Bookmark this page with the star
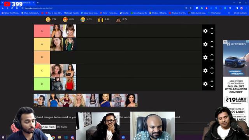Viewport: 249px width, 140px height. (191, 8)
